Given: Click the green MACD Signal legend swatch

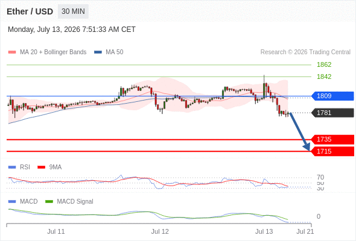Looking at the screenshot, I should pos(49,202).
